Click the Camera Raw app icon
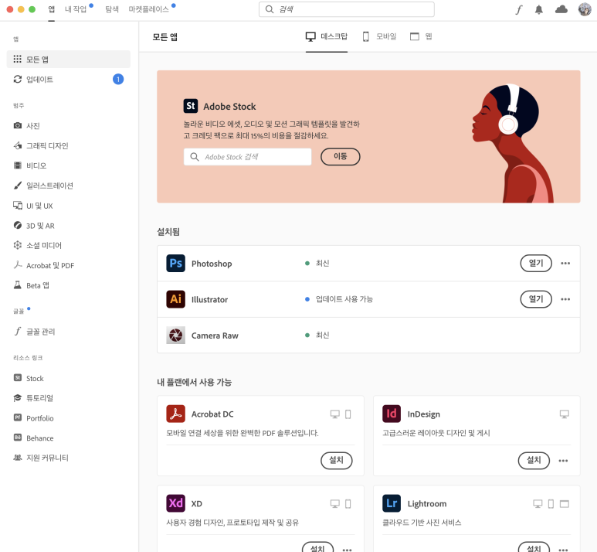This screenshot has width=597, height=552. [x=175, y=335]
